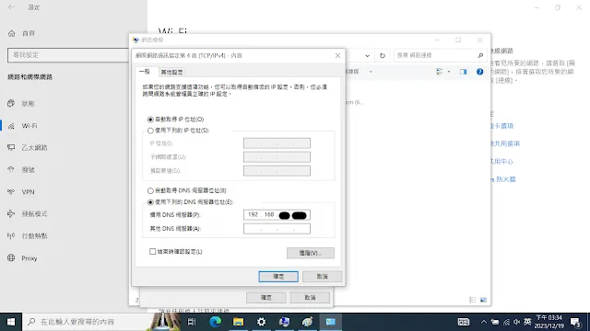The height and width of the screenshot is (331, 590).
Task: Check 結束時確認設定 checkbox
Action: click(x=152, y=251)
